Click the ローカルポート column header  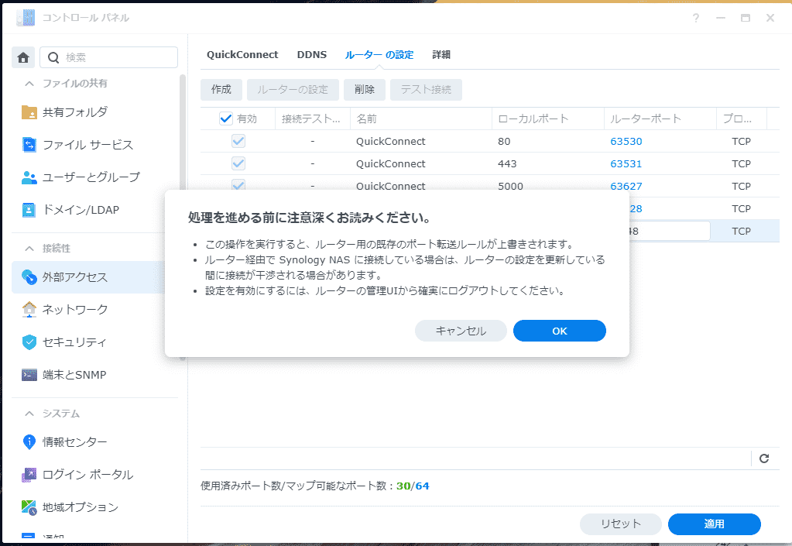click(548, 118)
